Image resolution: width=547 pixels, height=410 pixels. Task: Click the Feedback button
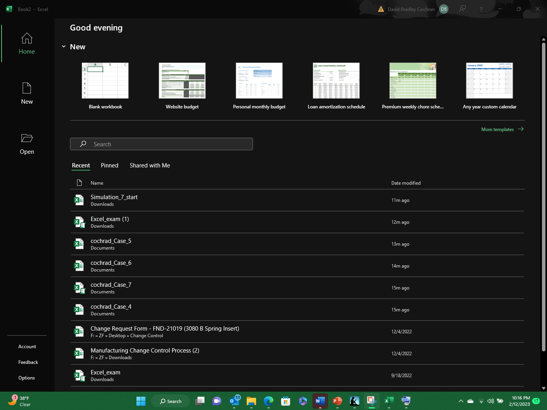28,362
